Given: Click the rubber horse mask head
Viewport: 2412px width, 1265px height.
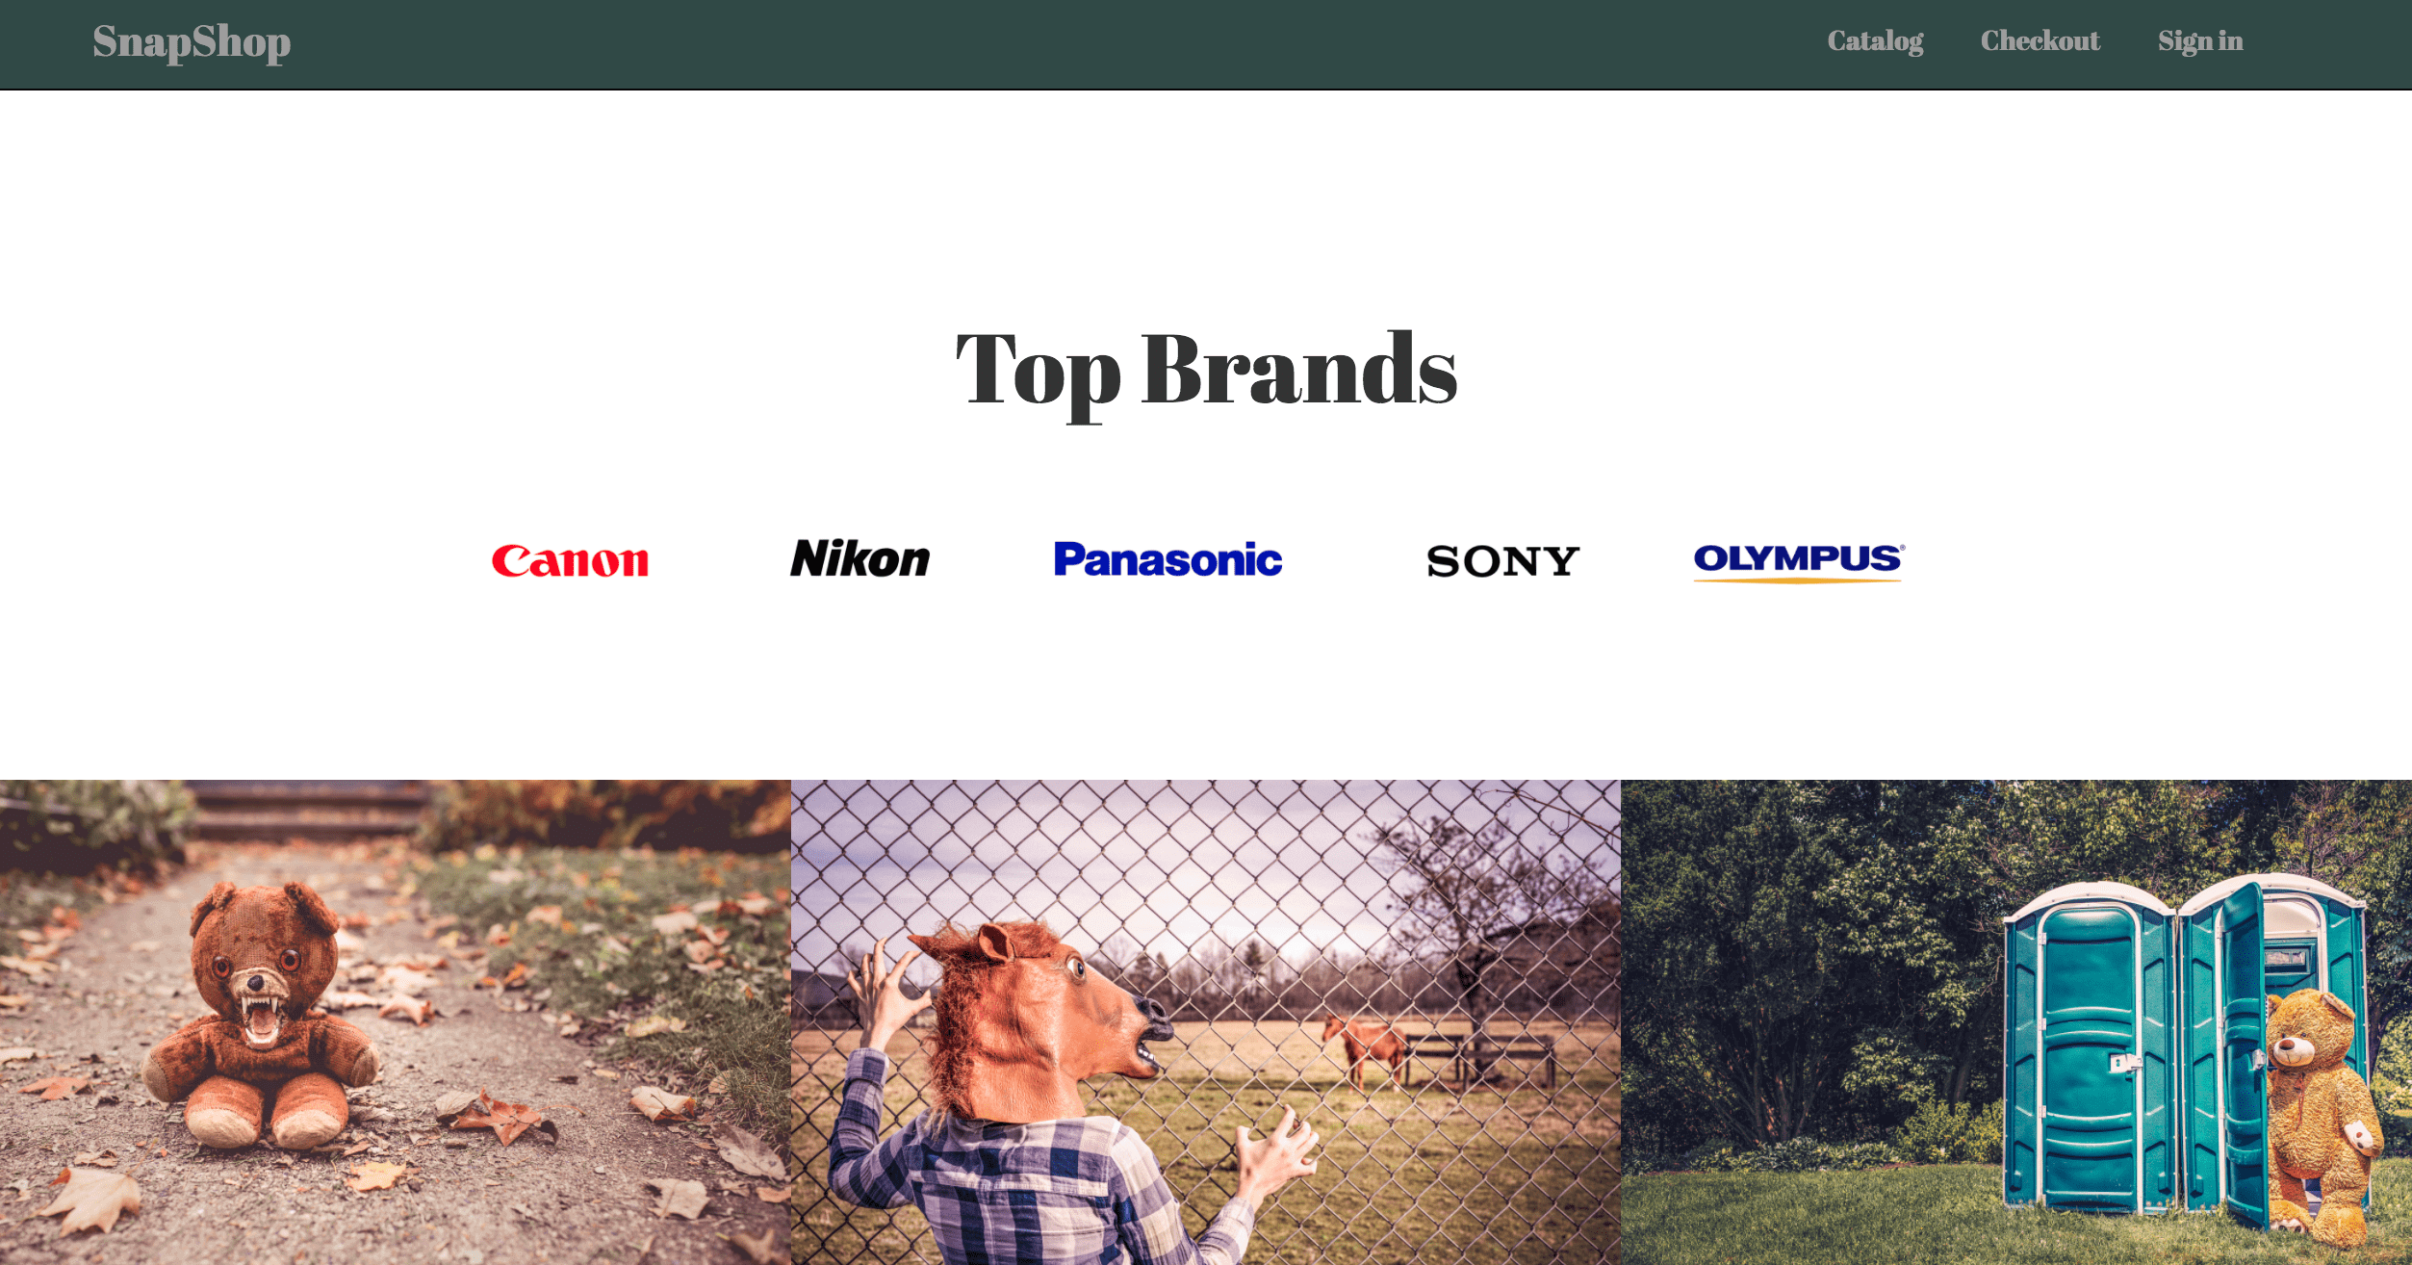Looking at the screenshot, I should 1039,1020.
